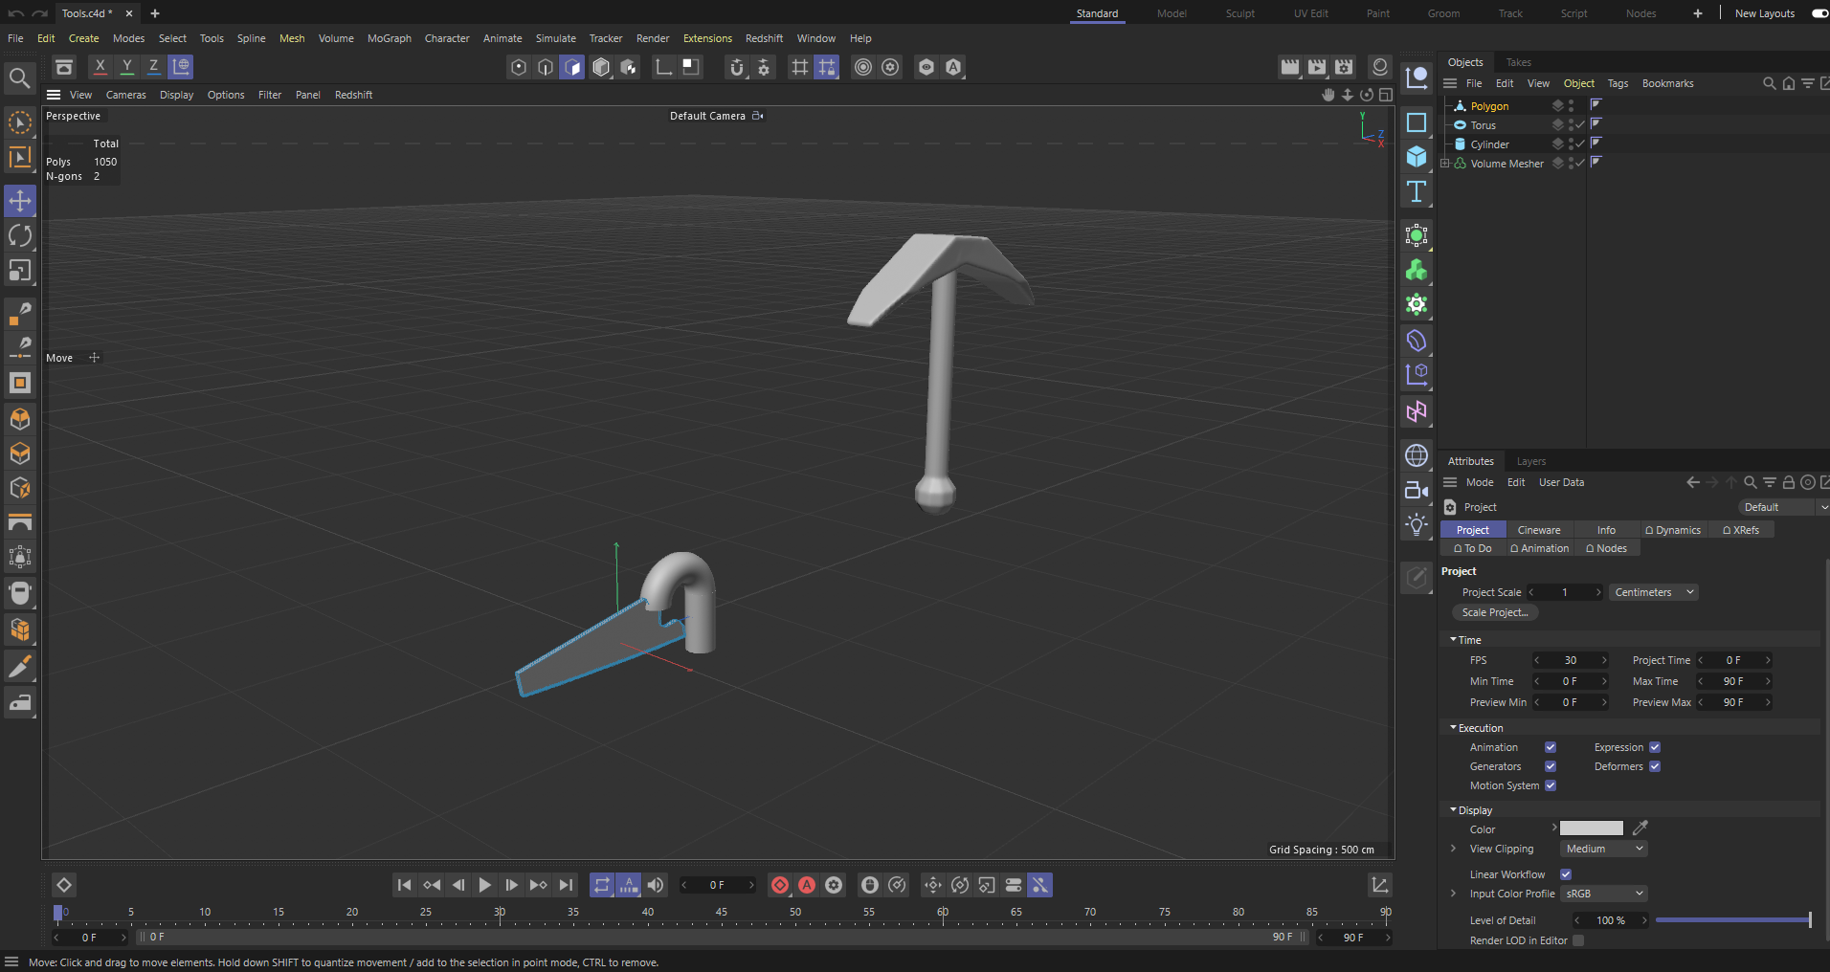
Task: Click the Autokeying button
Action: point(807,885)
